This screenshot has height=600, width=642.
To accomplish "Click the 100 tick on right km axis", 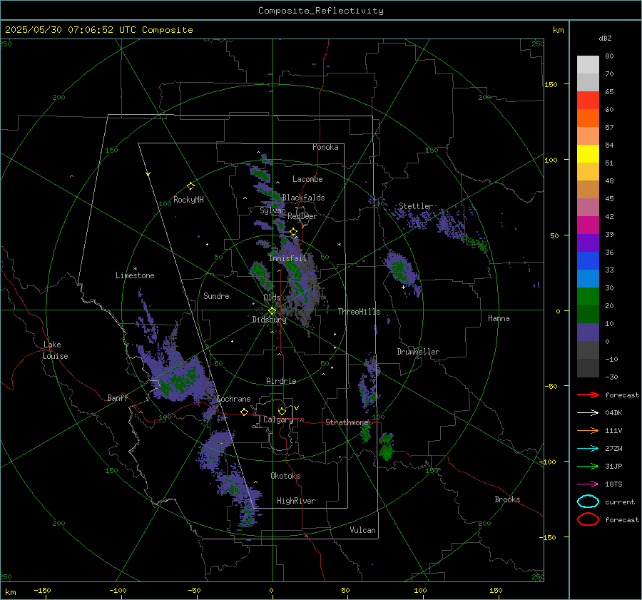I will [551, 160].
